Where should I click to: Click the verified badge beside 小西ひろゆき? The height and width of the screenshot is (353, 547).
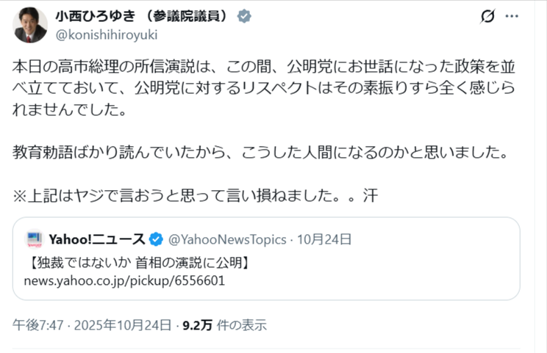pyautogui.click(x=245, y=17)
